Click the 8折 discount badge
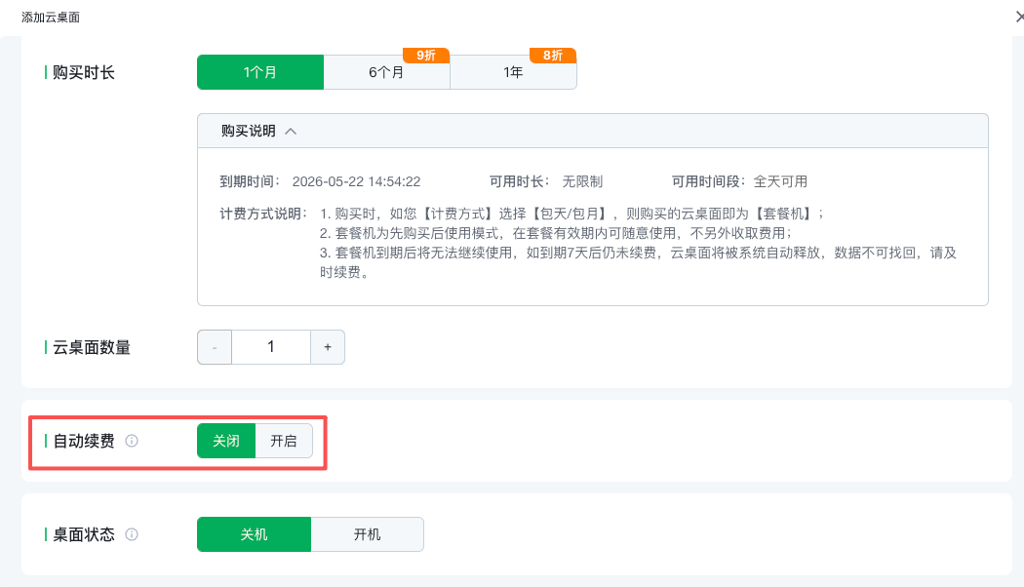Viewport: 1024px width, 587px height. 553,56
